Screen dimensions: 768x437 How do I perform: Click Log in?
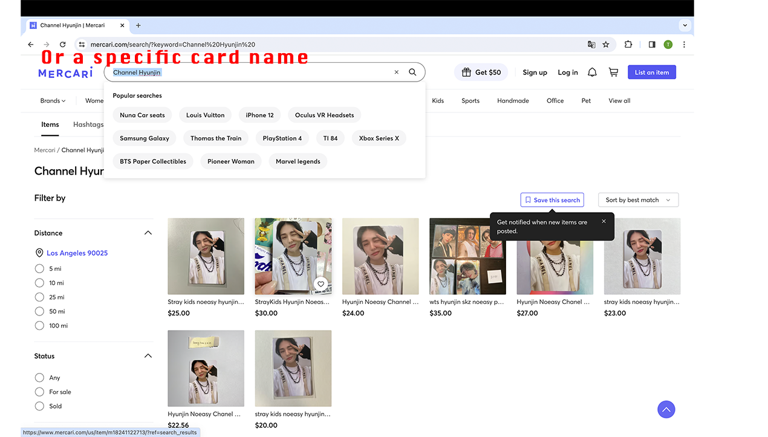pyautogui.click(x=568, y=72)
